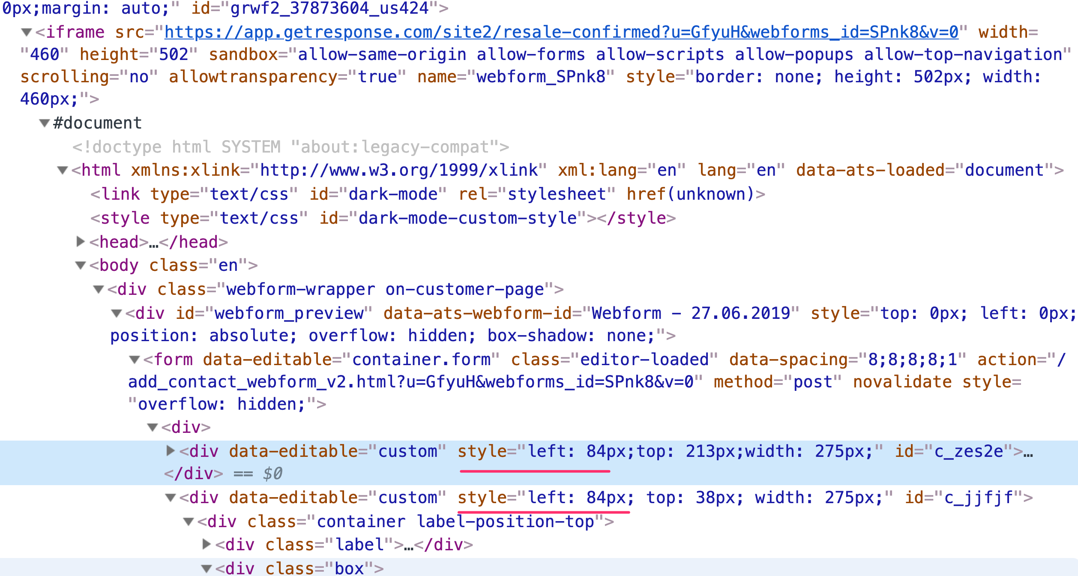Select the dark-mode-custom-style style element
This screenshot has width=1078, height=576.
383,218
